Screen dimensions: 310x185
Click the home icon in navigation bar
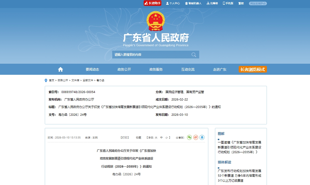[x=61, y=70]
